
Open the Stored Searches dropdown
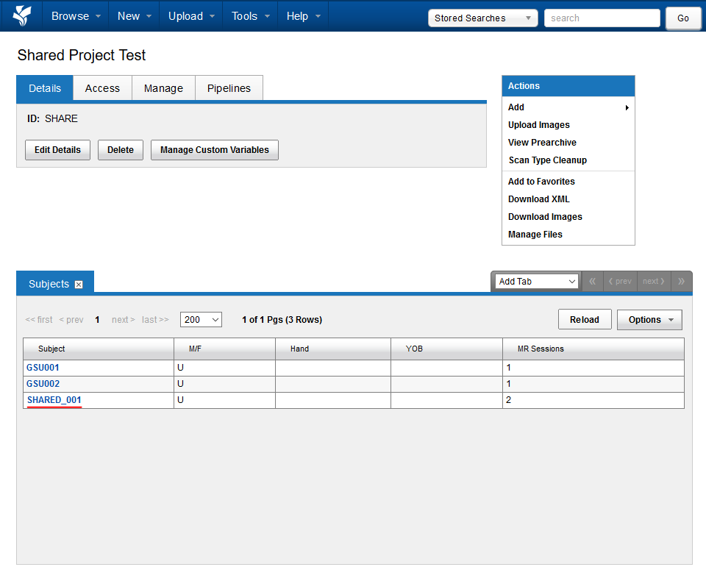(482, 18)
